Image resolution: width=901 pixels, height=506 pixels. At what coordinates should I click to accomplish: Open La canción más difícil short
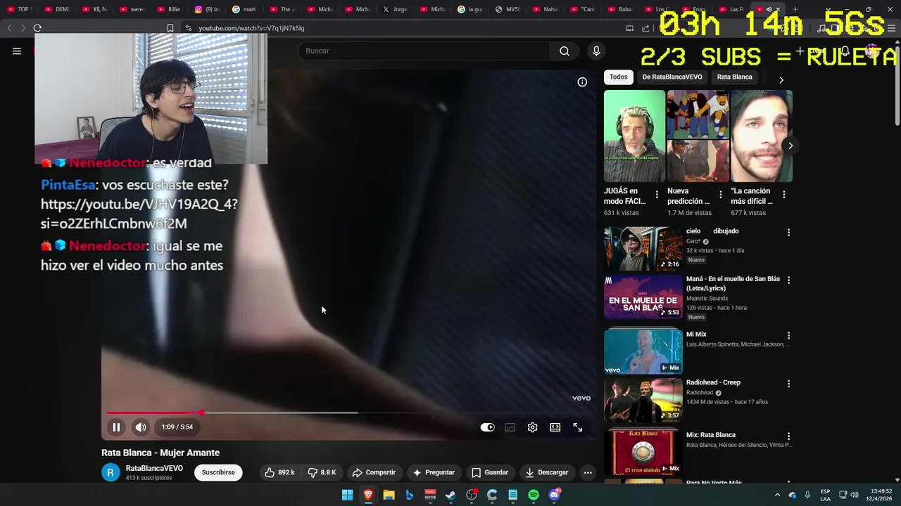[x=762, y=136]
